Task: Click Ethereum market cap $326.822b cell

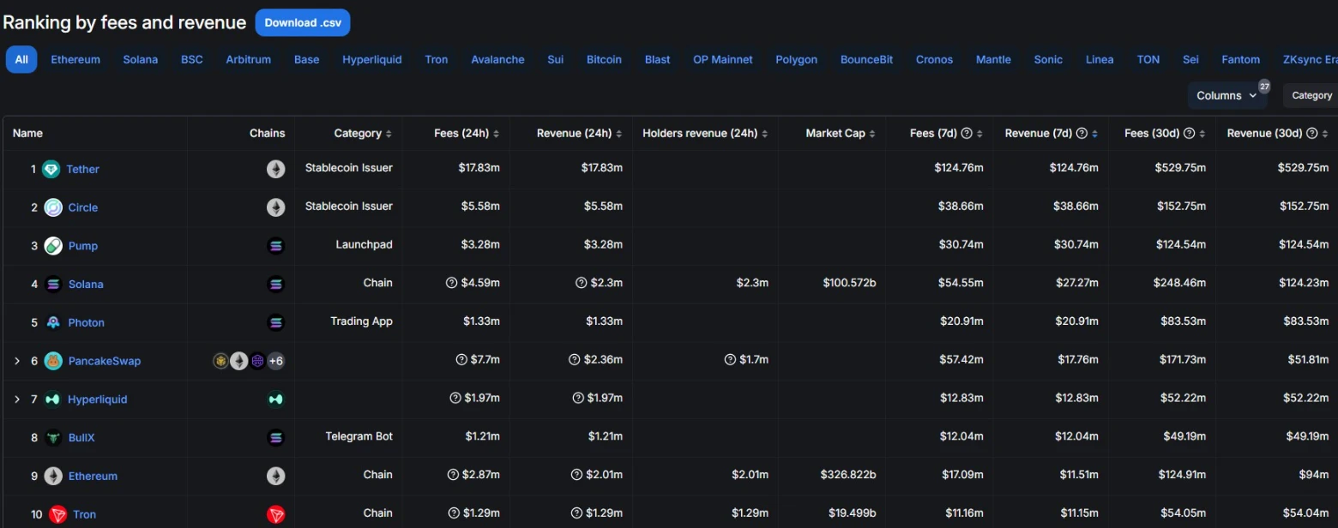Action: (849, 475)
